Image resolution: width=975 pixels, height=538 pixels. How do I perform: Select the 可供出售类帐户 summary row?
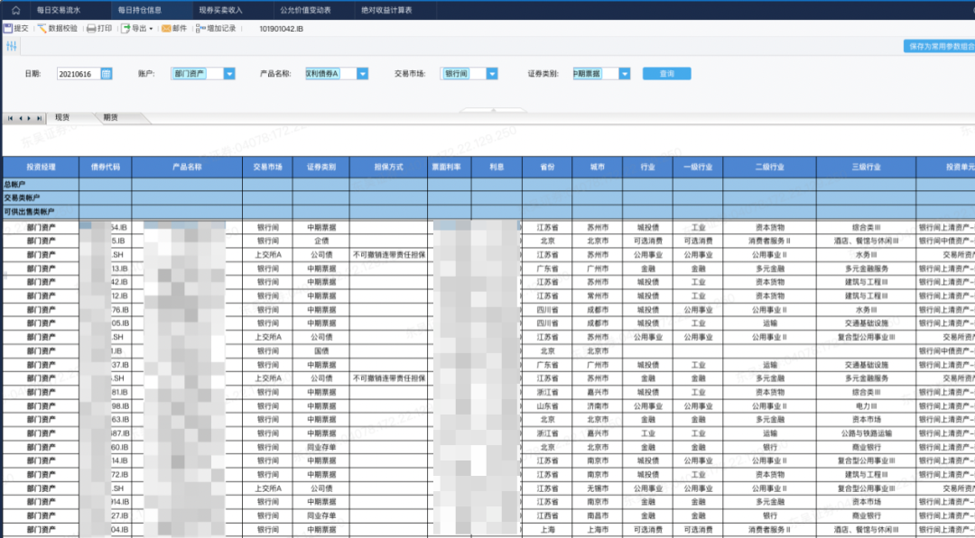point(488,212)
